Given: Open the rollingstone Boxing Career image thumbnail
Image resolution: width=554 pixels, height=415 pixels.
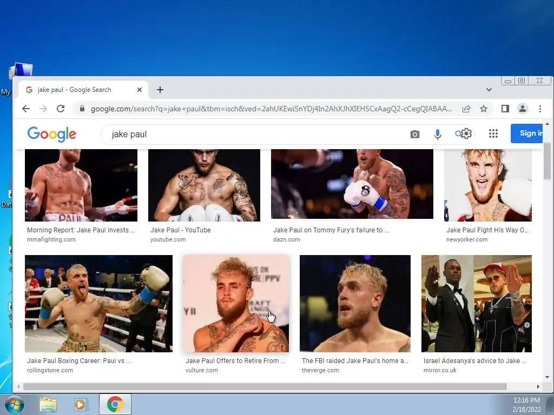Looking at the screenshot, I should pyautogui.click(x=98, y=304).
